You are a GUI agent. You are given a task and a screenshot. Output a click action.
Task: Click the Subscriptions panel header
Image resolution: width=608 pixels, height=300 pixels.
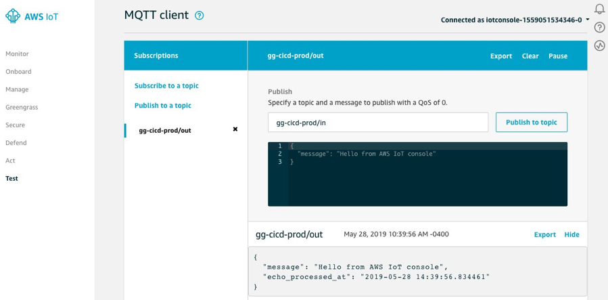pos(186,56)
